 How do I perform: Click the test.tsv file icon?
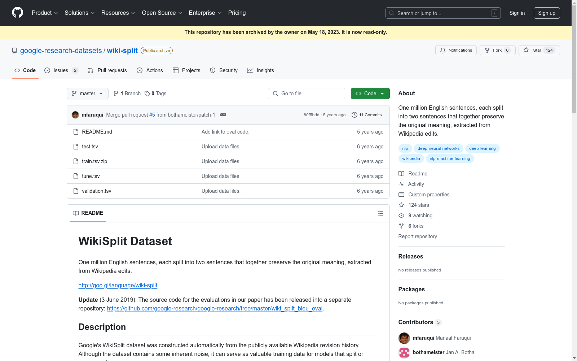(76, 147)
